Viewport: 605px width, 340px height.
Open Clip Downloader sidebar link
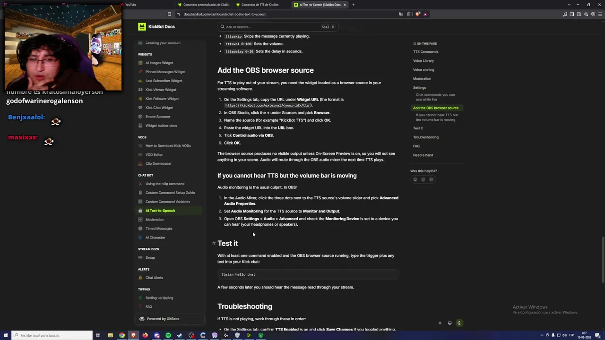coord(158,164)
